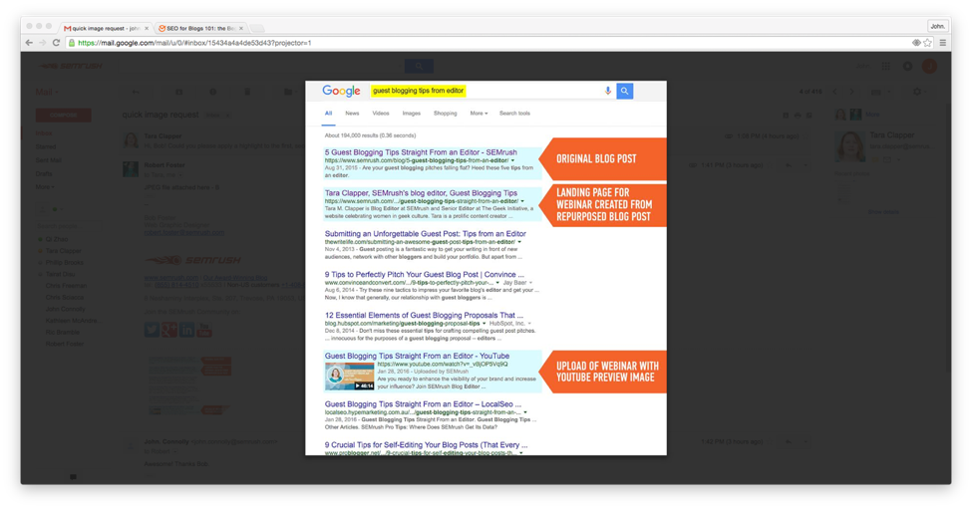Go to the older conversation arrow
The height and width of the screenshot is (509, 972).
851,92
